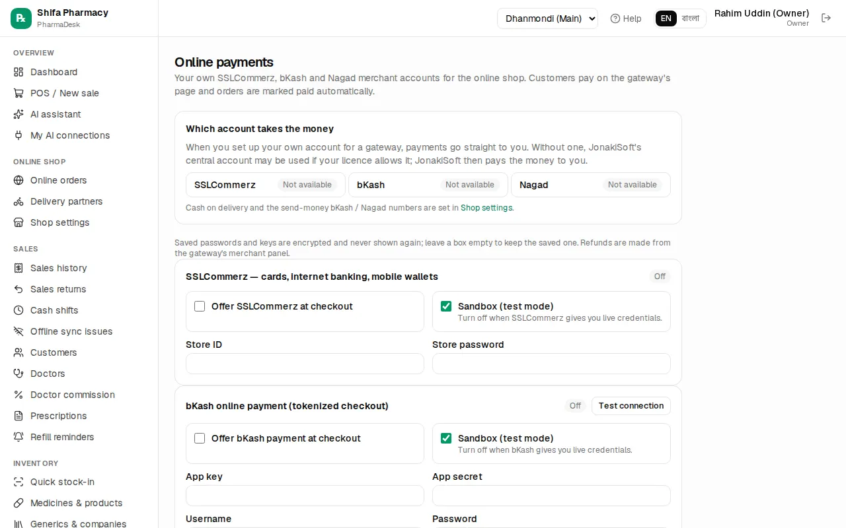
Task: Click the Online orders globe icon
Action: pyautogui.click(x=19, y=180)
